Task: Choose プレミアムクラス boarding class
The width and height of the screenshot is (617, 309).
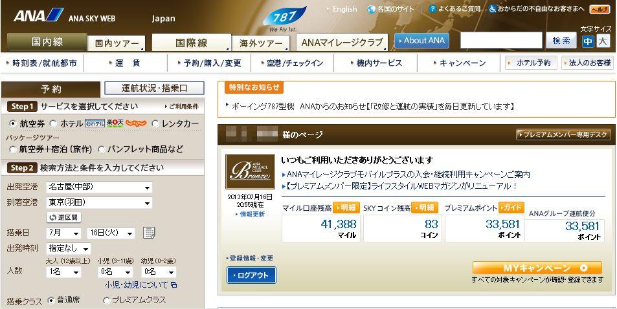Action: tap(107, 300)
